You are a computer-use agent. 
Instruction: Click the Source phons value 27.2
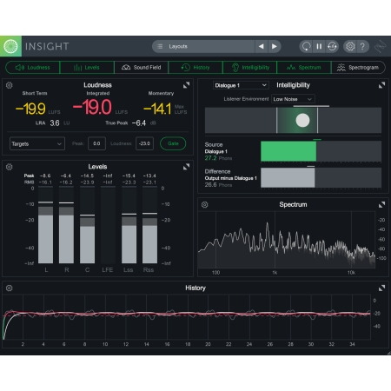click(x=210, y=158)
